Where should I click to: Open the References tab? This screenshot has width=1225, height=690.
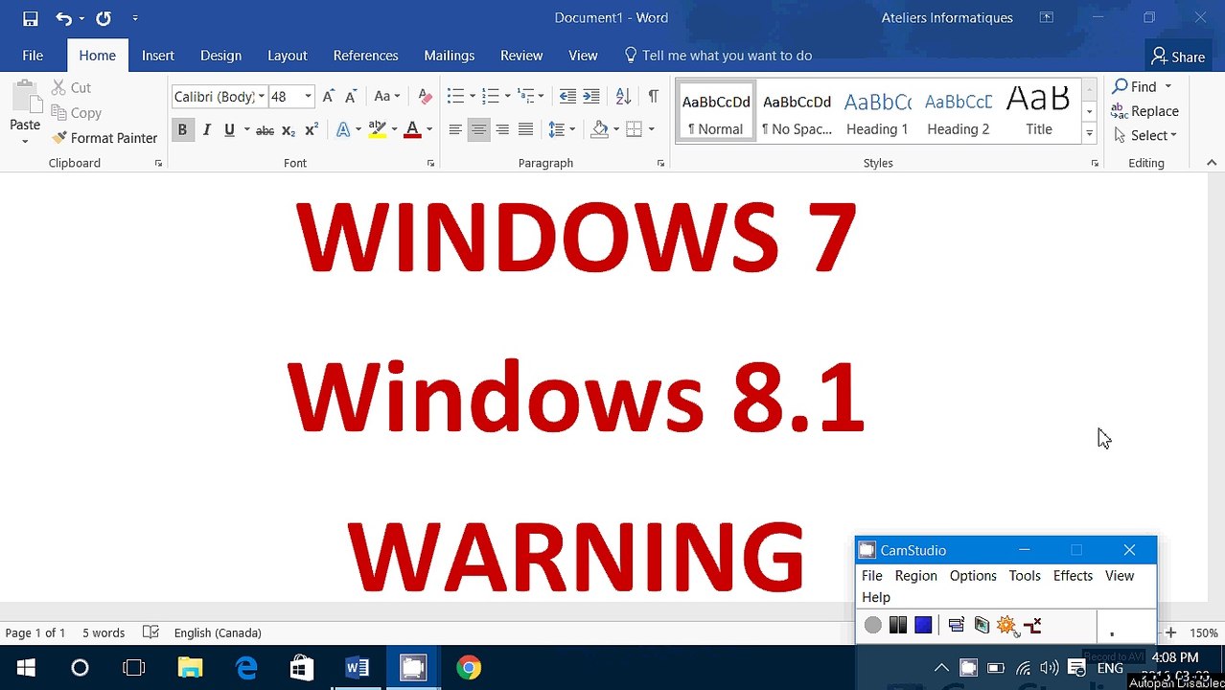click(x=365, y=56)
